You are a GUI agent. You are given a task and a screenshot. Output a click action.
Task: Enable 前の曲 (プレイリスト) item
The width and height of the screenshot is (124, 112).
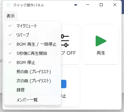point(32,72)
